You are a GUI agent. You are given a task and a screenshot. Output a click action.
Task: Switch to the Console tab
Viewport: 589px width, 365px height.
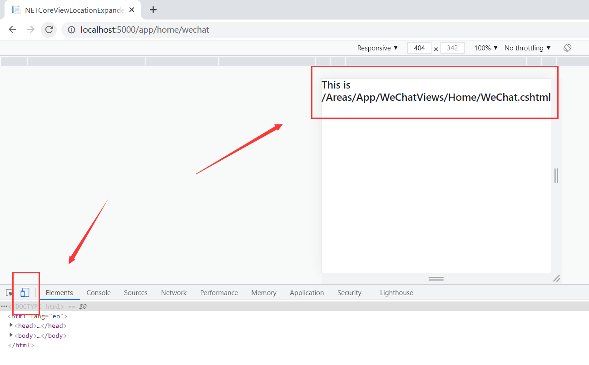tap(99, 293)
